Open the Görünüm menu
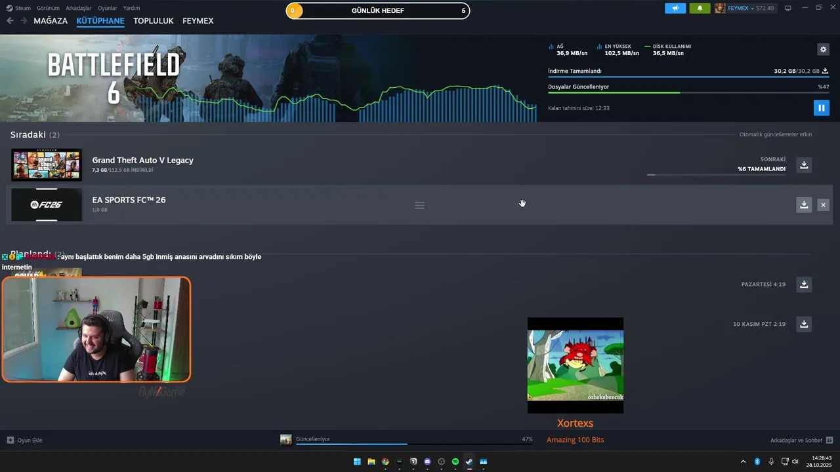The width and height of the screenshot is (840, 472). (48, 8)
